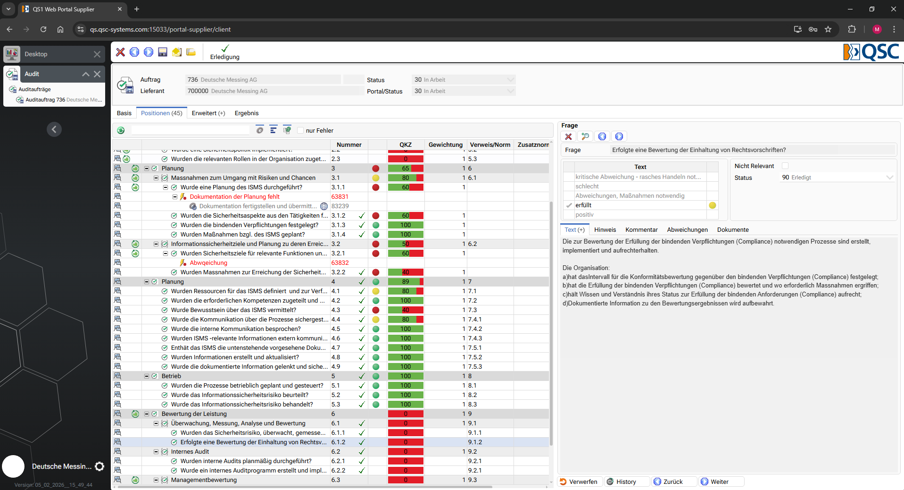Open settings gear next to Deutsche Messin...
The height and width of the screenshot is (490, 904).
click(100, 466)
